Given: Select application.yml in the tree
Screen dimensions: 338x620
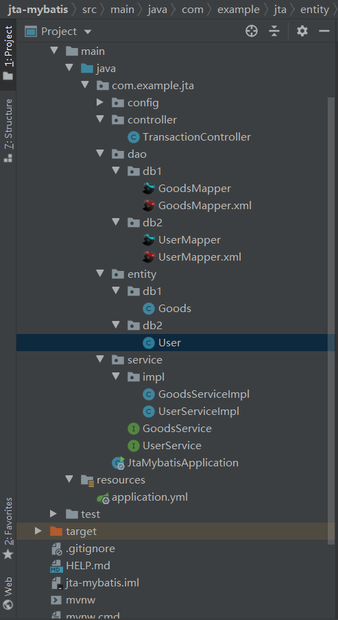Looking at the screenshot, I should point(149,497).
